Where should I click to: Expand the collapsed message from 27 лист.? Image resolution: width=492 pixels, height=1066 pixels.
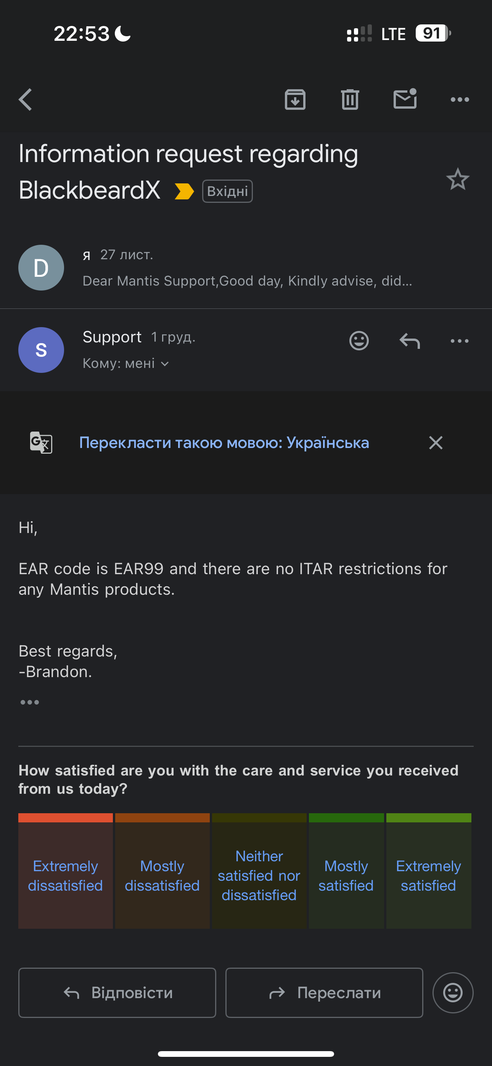[247, 268]
